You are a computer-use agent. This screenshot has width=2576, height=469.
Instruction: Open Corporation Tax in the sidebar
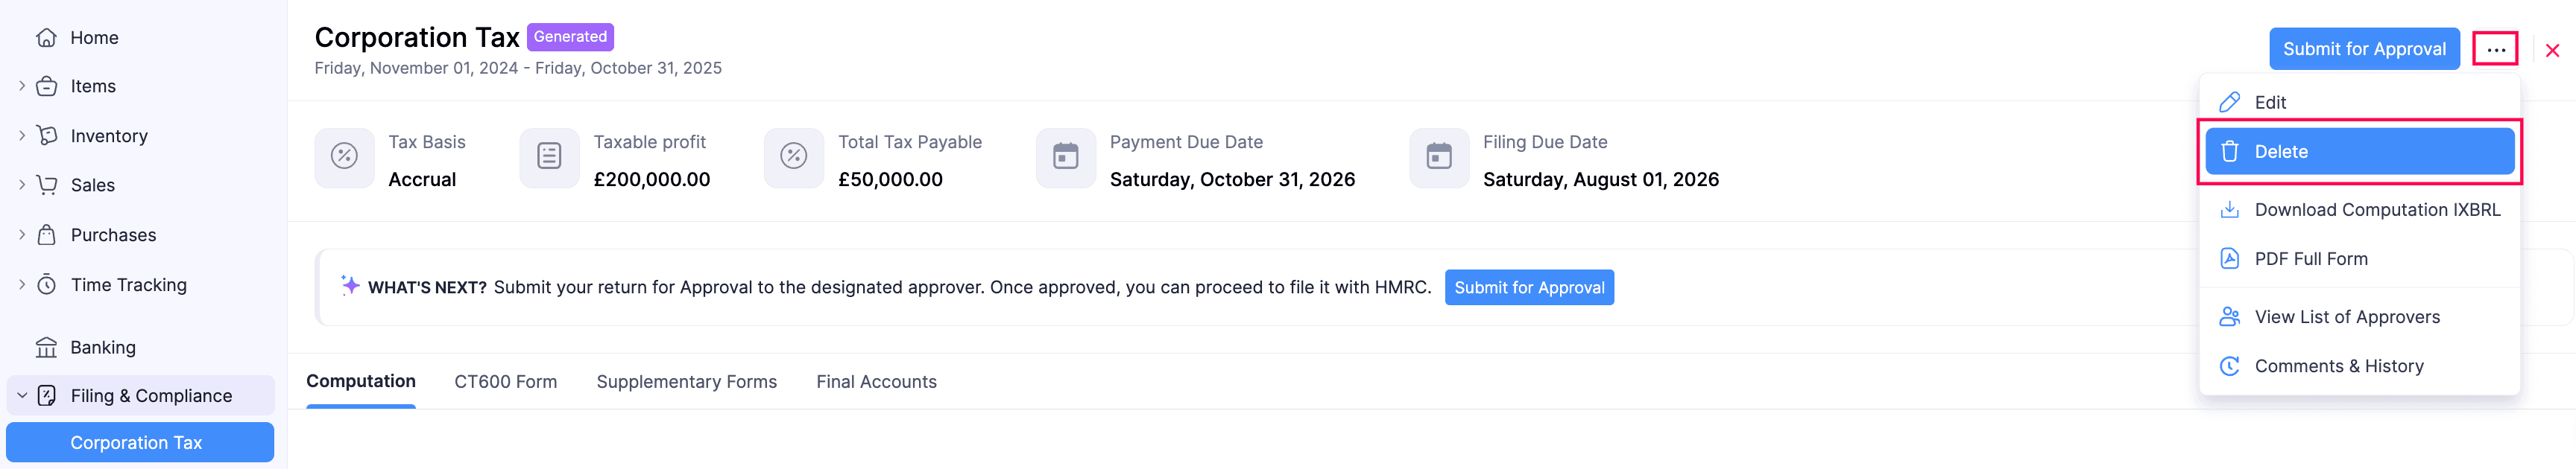pos(137,443)
